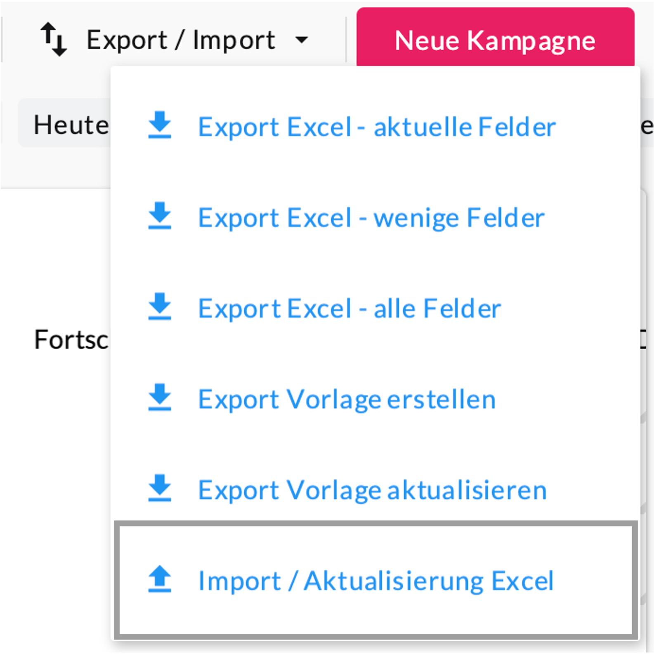Open Import / Aktualisierung Excel
The width and height of the screenshot is (654, 654).
tap(375, 581)
